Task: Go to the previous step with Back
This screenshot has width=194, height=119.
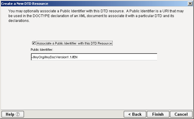Action: tap(135, 114)
